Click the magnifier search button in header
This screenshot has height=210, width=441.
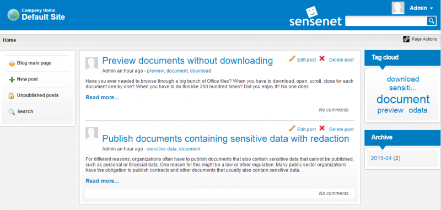point(431,21)
